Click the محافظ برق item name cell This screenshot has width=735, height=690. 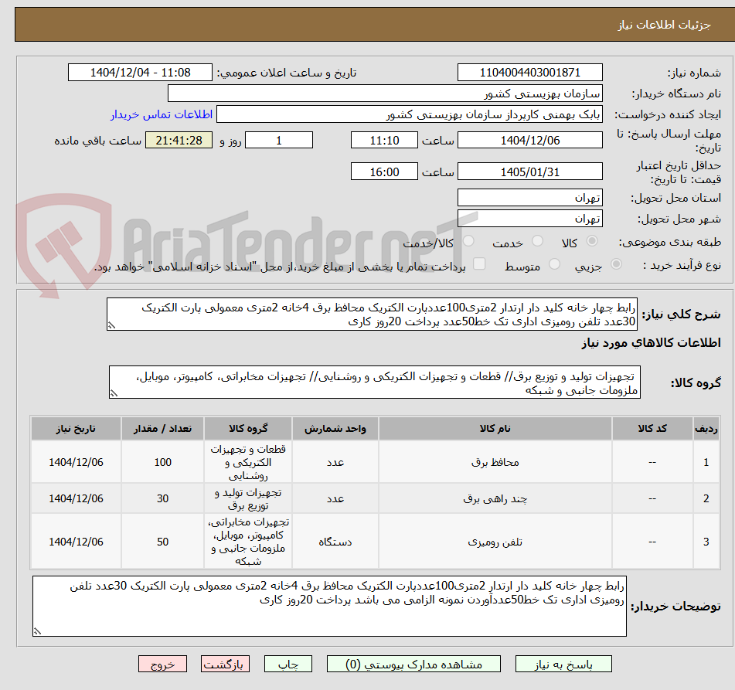(495, 462)
